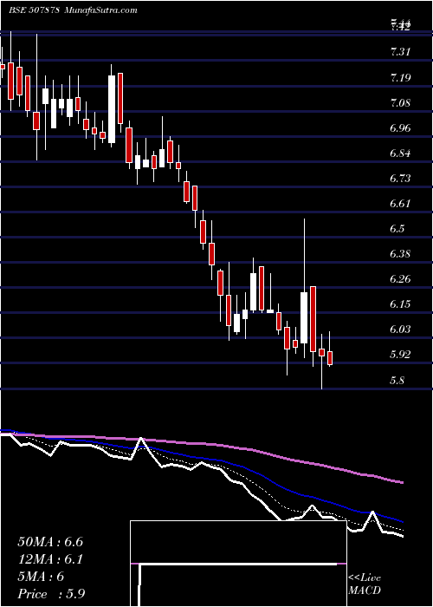Click the 7.19 price axis label
The image size is (433, 607).
pyautogui.click(x=400, y=78)
